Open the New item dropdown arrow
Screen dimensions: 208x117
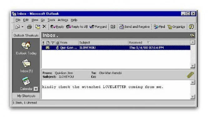pos(23,27)
